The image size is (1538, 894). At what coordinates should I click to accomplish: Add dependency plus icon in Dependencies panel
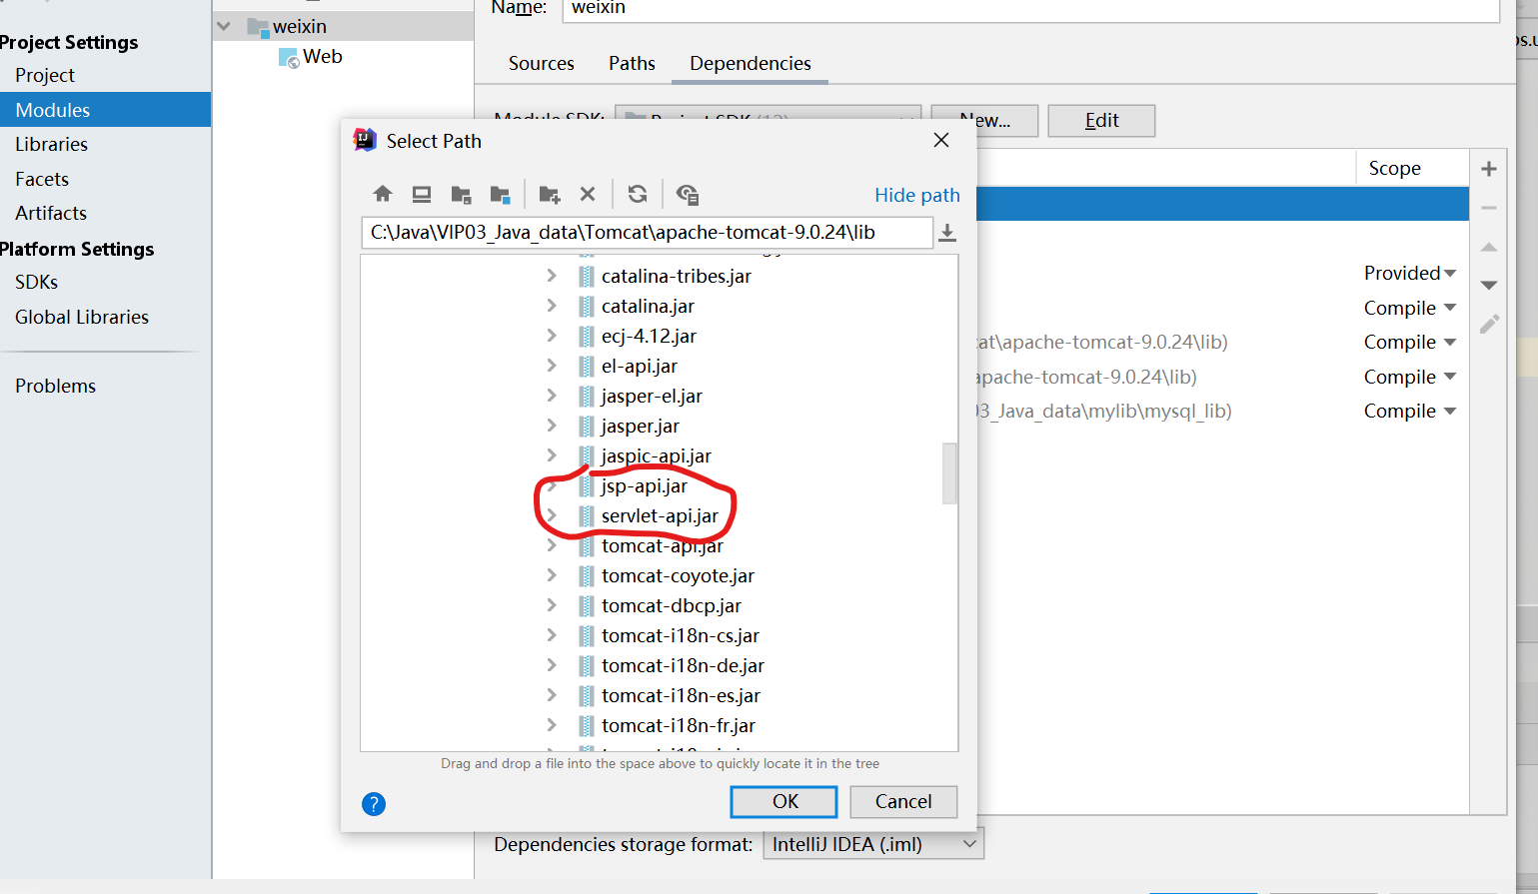1489,169
